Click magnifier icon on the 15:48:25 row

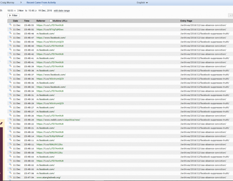[10, 119]
